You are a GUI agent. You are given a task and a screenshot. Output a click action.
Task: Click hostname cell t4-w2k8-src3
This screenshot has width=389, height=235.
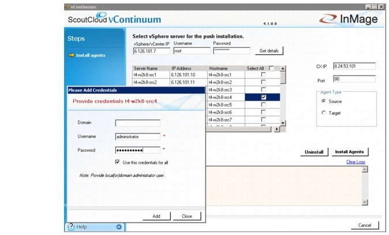[226, 90]
